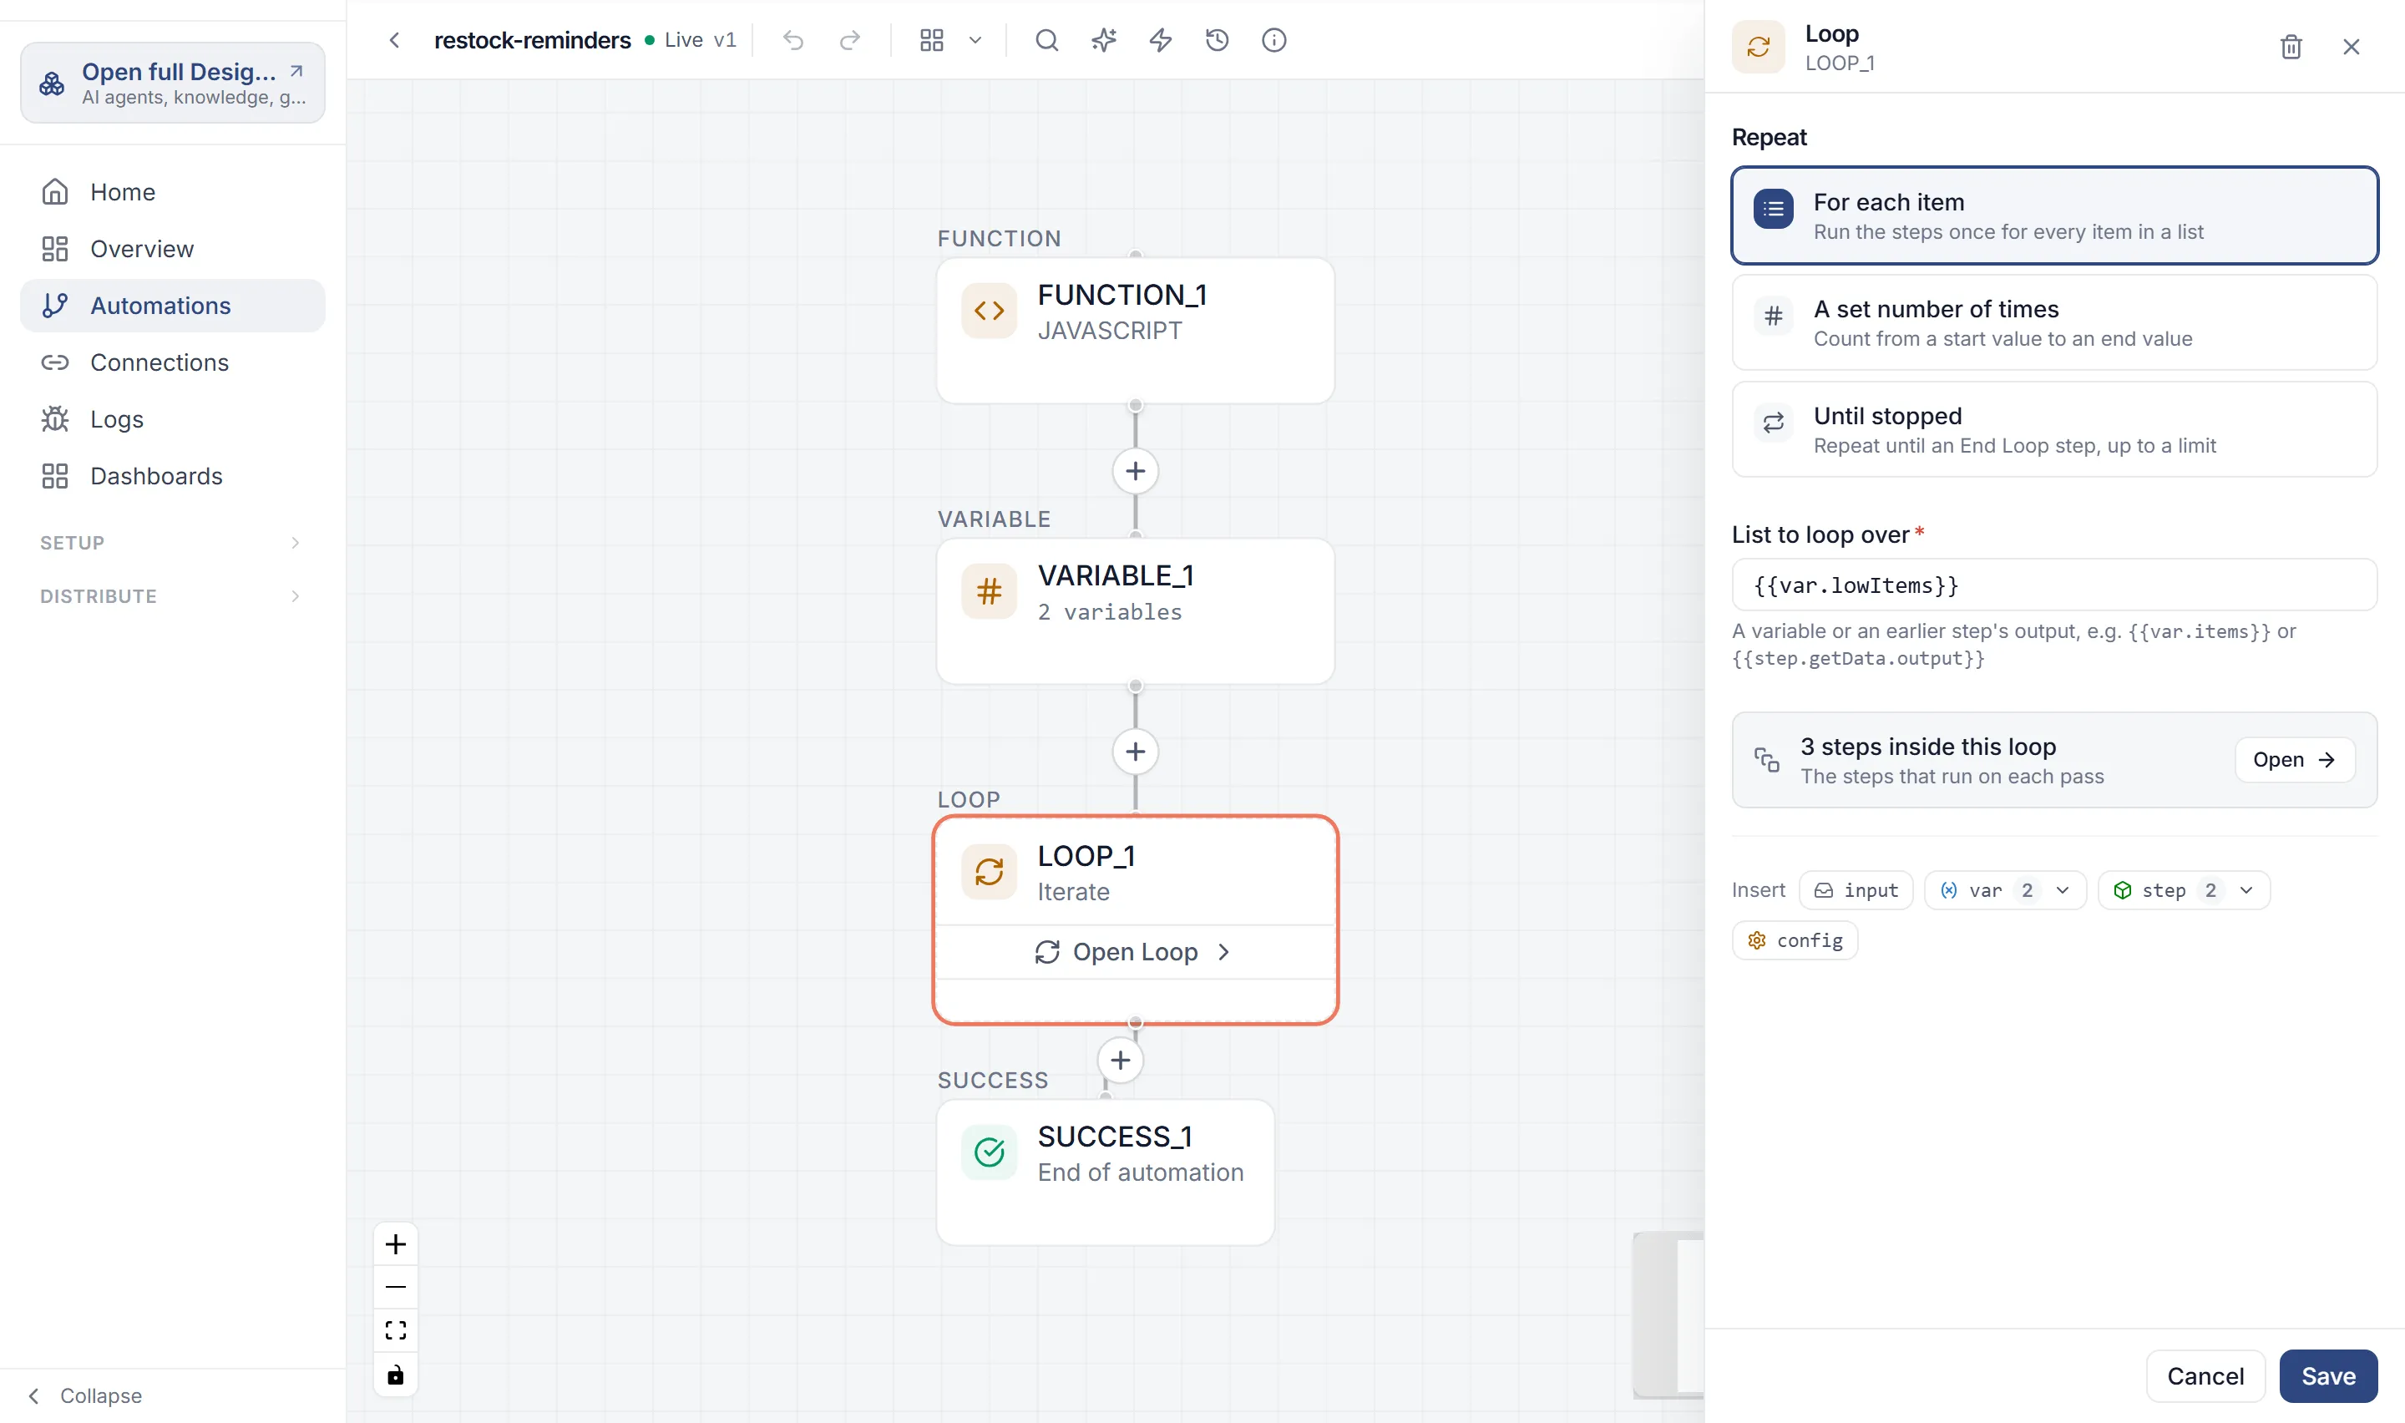Choose A set number of times

pyautogui.click(x=2054, y=323)
